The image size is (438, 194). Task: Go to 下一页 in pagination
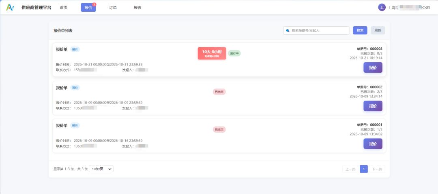point(377,169)
